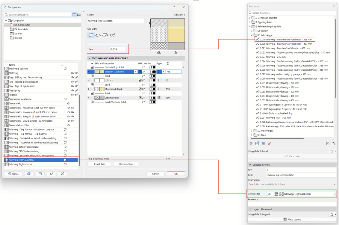This screenshot has height=225, width=339.
Task: Expand 20 Terræn folder
Action: [x=252, y=31]
